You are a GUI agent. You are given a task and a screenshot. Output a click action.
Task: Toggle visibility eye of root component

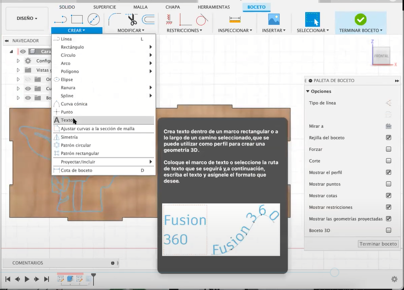pos(23,52)
